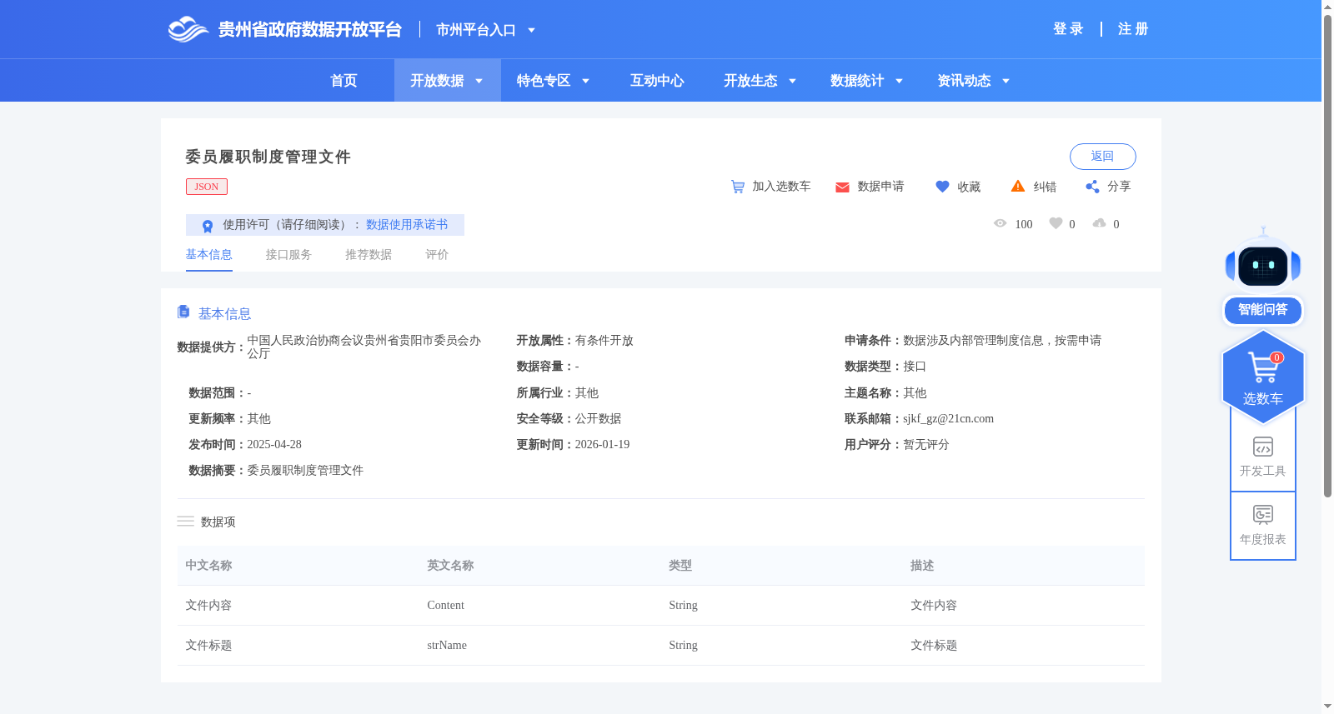
Task: Click the 基本信息 section document icon
Action: point(183,312)
